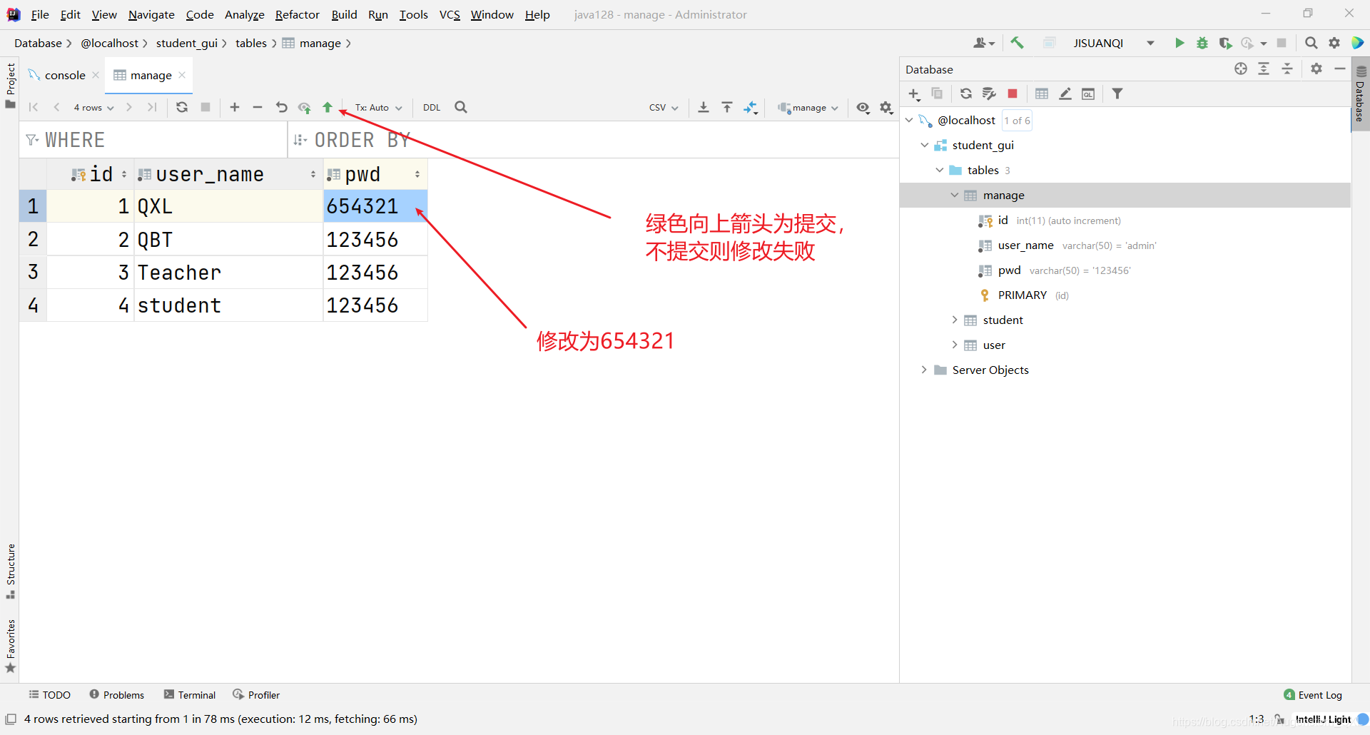Open the manage target table dropdown
1370x735 pixels.
(x=808, y=108)
